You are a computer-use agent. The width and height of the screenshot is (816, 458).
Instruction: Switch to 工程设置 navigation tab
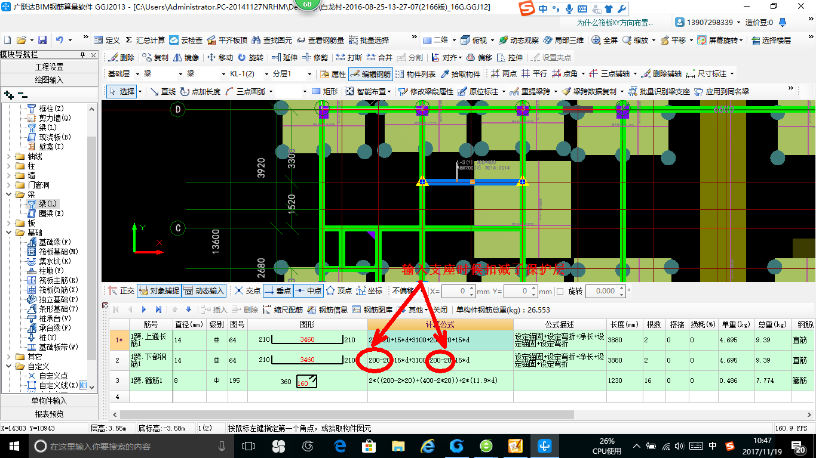49,67
